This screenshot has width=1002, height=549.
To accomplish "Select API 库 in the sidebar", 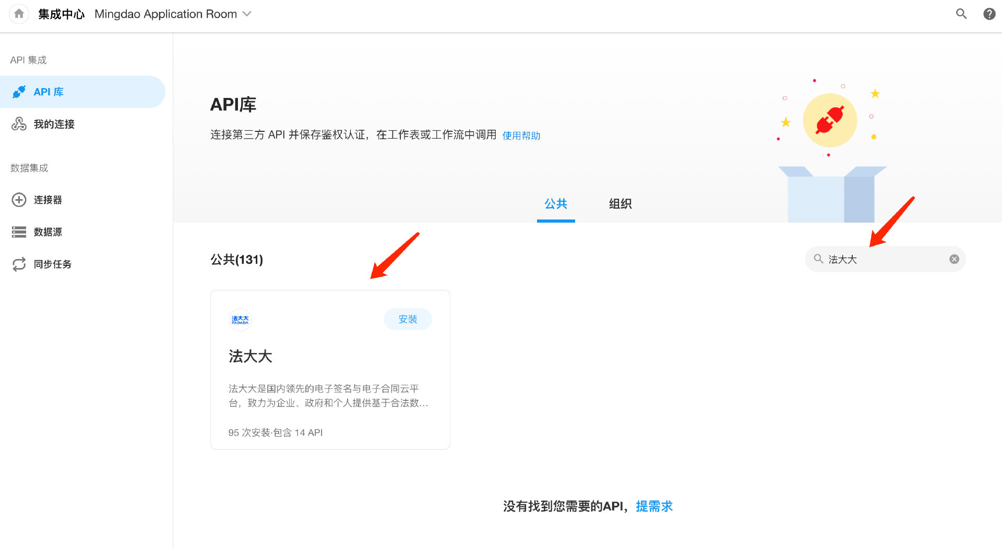I will [82, 92].
